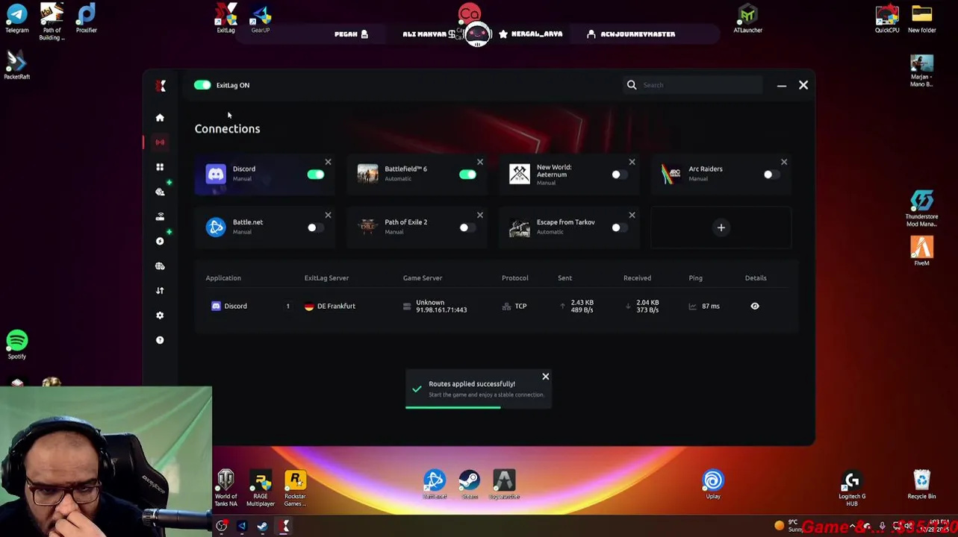The width and height of the screenshot is (958, 537).
Task: Remove the New World: Aeternum card
Action: 632,162
